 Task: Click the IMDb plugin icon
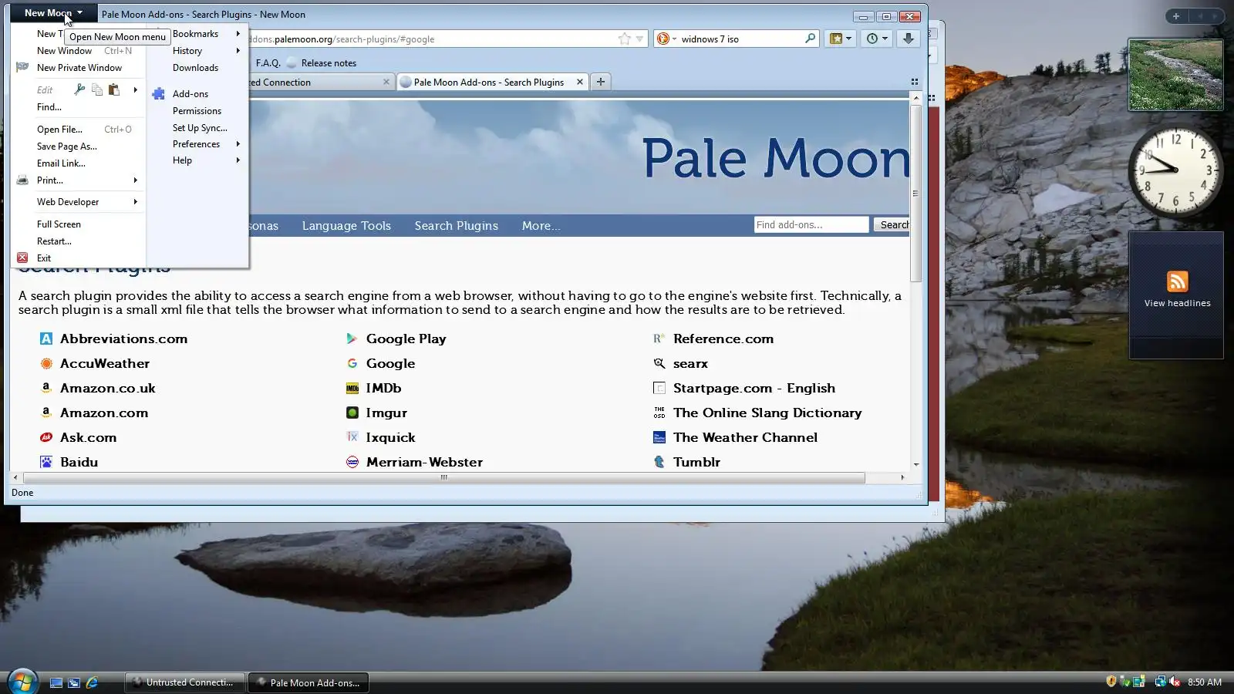tap(352, 388)
